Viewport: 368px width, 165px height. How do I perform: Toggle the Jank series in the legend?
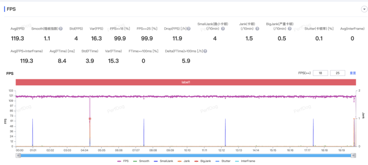click(184, 161)
